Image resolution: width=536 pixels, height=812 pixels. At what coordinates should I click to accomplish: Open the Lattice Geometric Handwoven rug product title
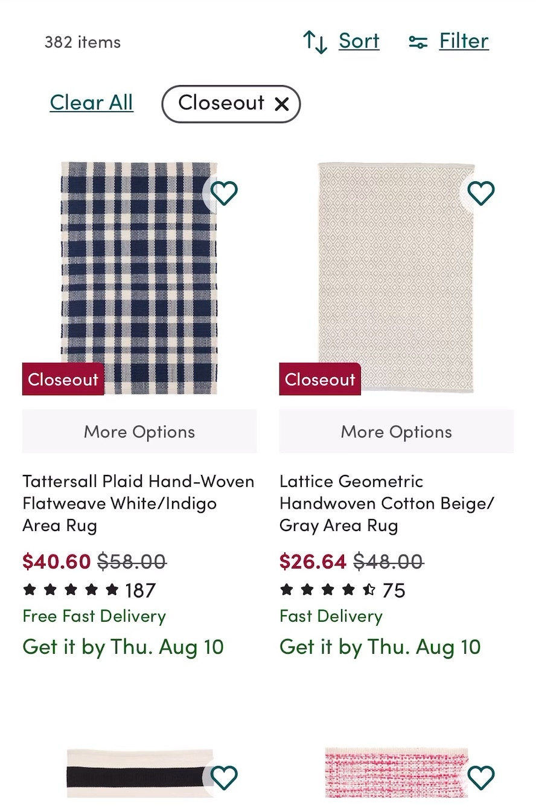pos(386,503)
